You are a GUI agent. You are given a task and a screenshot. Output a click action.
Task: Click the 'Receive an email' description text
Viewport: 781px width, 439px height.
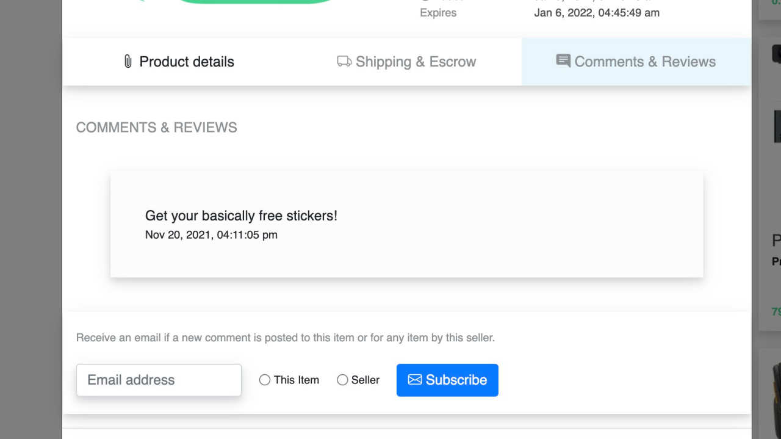[x=286, y=338]
